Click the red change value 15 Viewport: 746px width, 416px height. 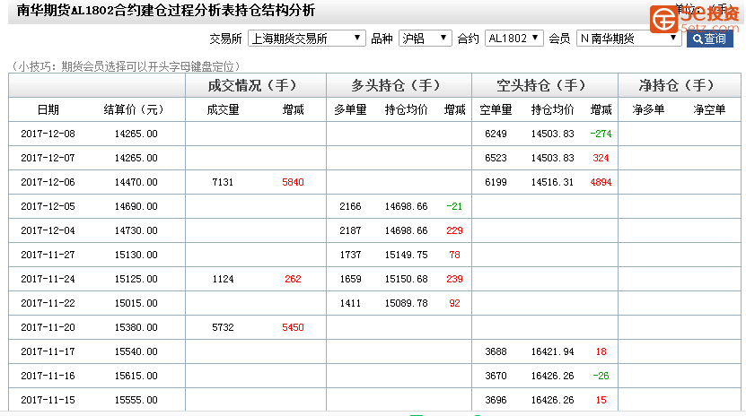(601, 401)
